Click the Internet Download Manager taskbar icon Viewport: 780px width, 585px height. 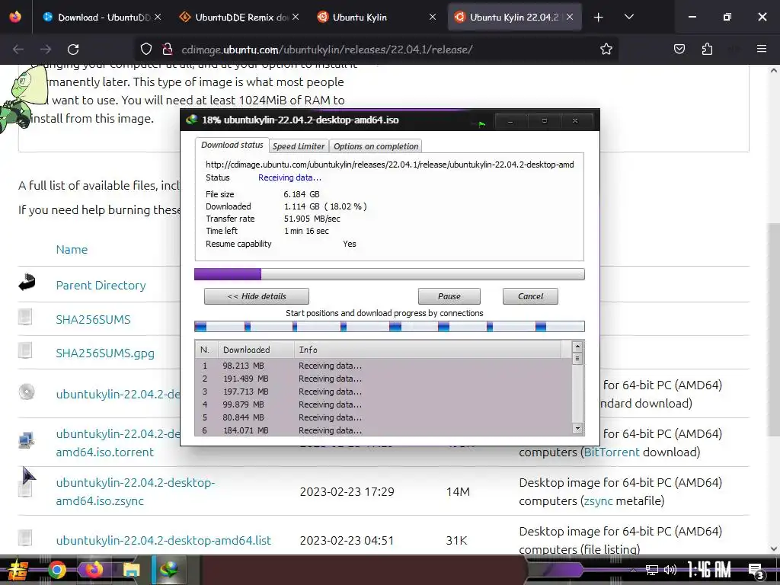tap(168, 570)
